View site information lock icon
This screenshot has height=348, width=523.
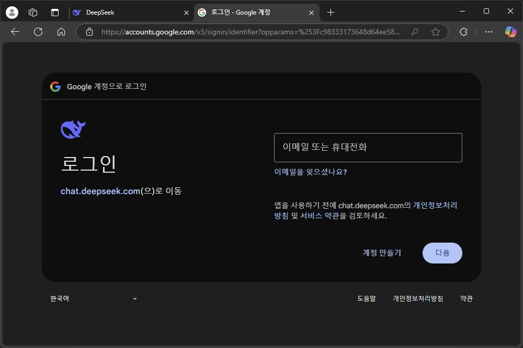tap(89, 32)
